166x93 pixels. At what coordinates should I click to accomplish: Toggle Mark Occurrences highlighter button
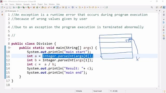(x=57, y=7)
